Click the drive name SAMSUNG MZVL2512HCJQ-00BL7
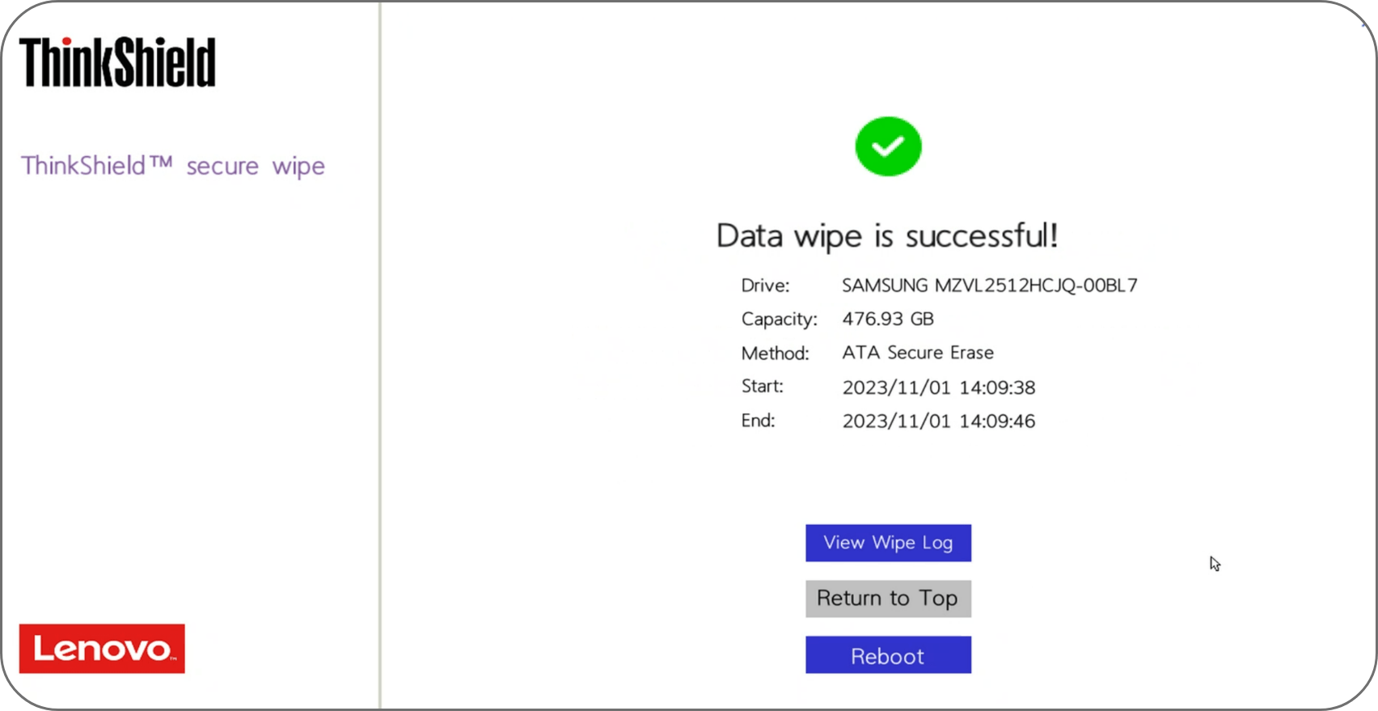Screen dimensions: 1378x711 990,286
